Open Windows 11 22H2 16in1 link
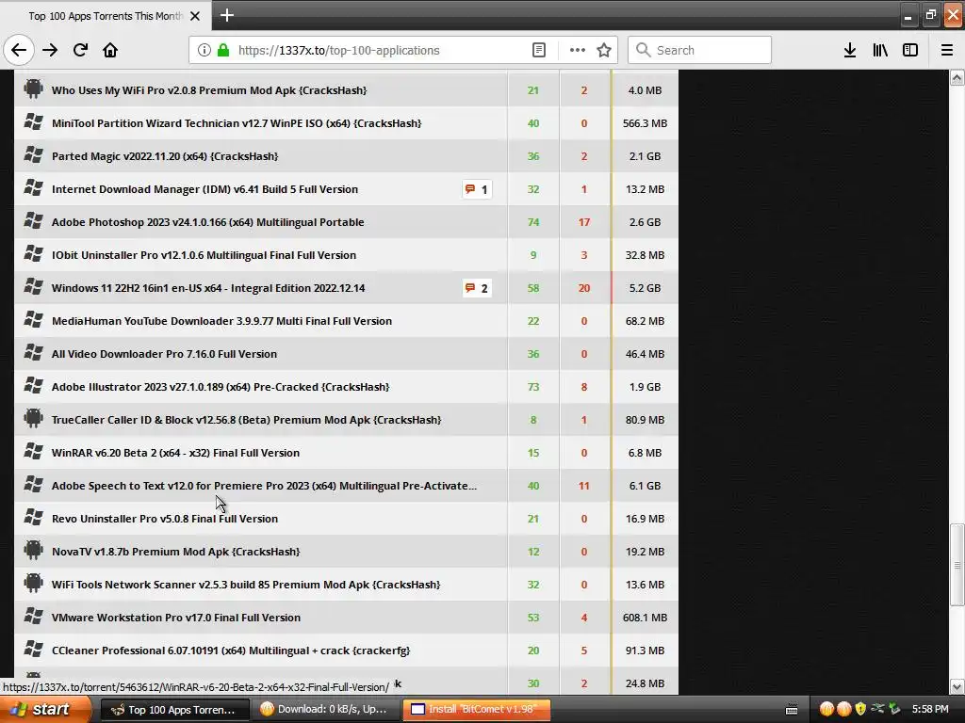Screen dimensions: 965x723 [208, 288]
